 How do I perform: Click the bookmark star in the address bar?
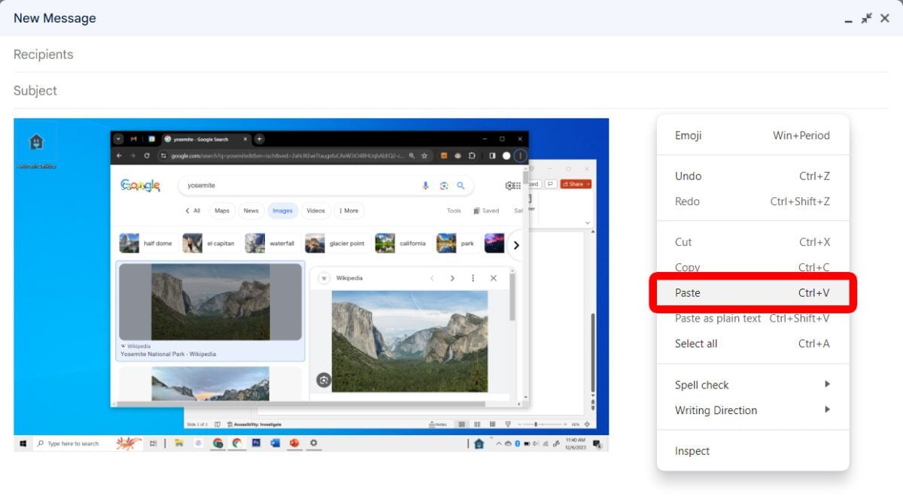425,156
